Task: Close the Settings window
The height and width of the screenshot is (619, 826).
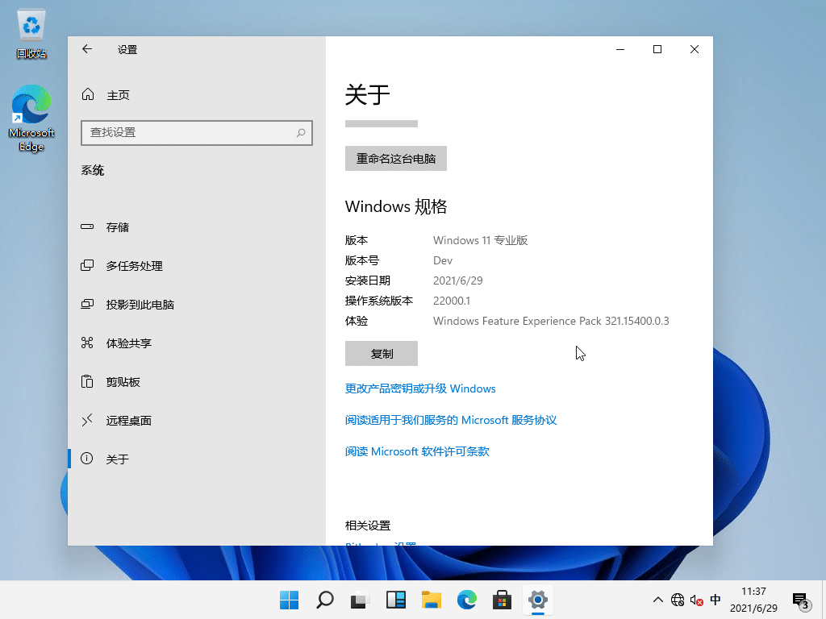Action: pyautogui.click(x=695, y=49)
